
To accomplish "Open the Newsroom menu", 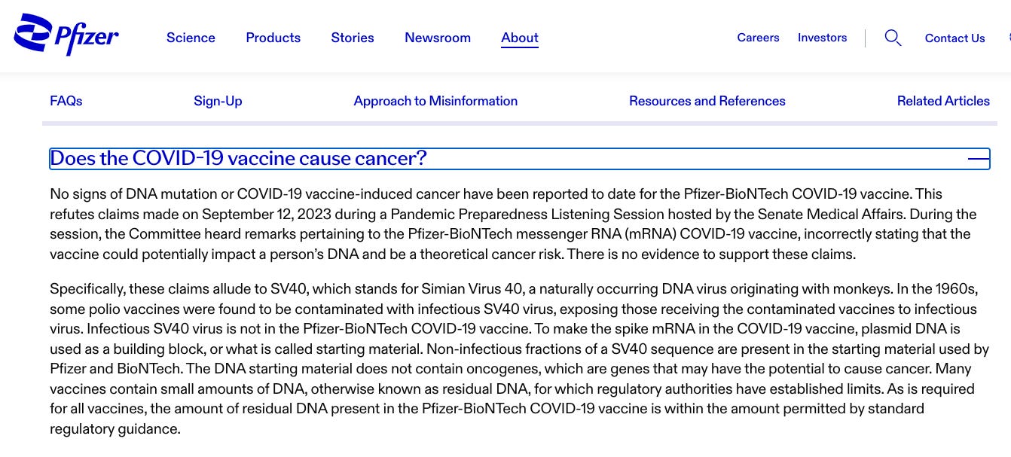I will tap(438, 38).
